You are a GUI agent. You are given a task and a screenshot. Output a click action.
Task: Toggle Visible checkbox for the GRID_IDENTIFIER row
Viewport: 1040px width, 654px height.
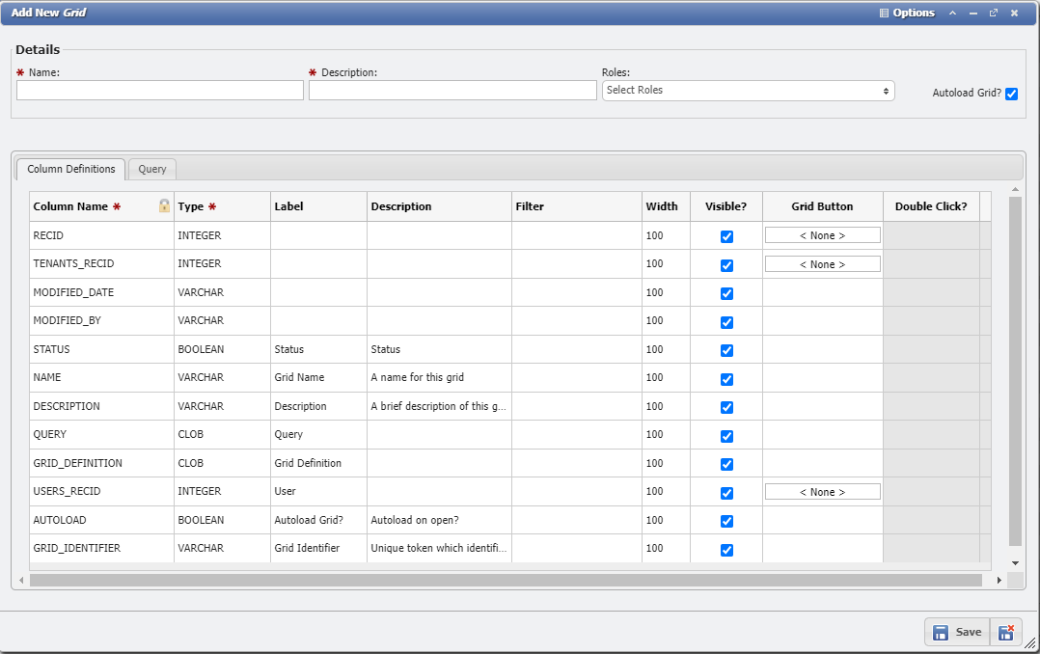726,550
